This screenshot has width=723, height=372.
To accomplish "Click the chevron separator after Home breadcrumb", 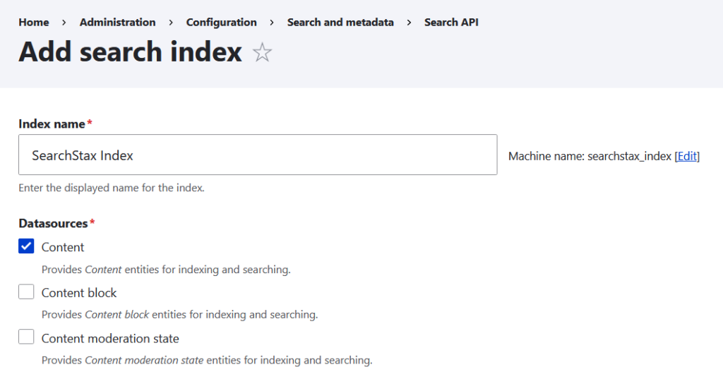I will click(x=64, y=23).
